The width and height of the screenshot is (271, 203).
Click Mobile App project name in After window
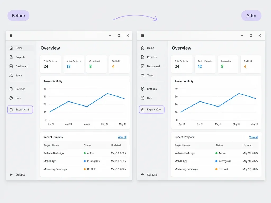click(181, 161)
